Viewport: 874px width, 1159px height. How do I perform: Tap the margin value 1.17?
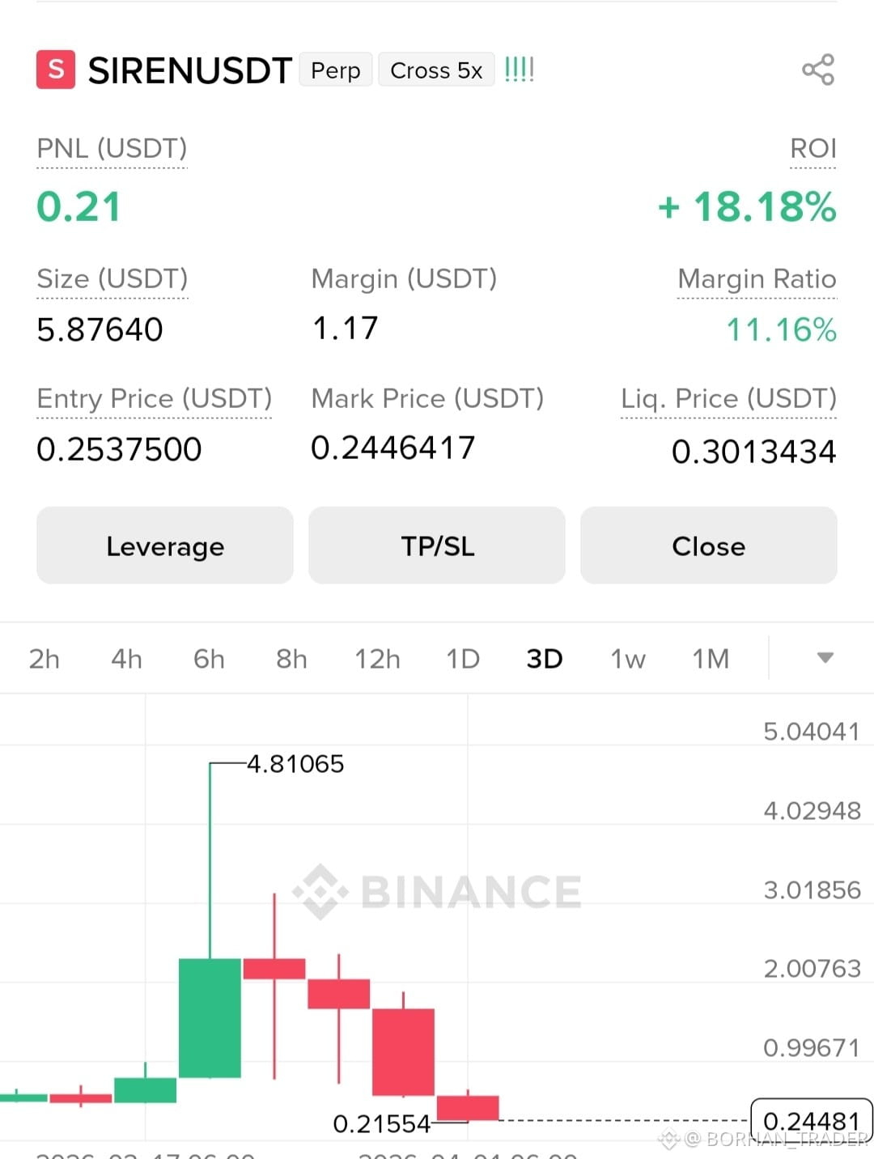coord(346,329)
